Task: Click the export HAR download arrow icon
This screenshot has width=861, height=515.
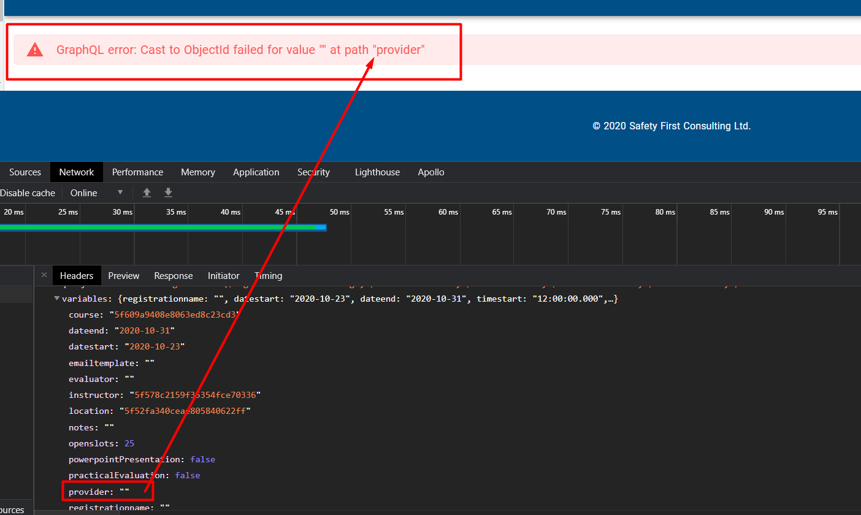Action: (x=168, y=193)
